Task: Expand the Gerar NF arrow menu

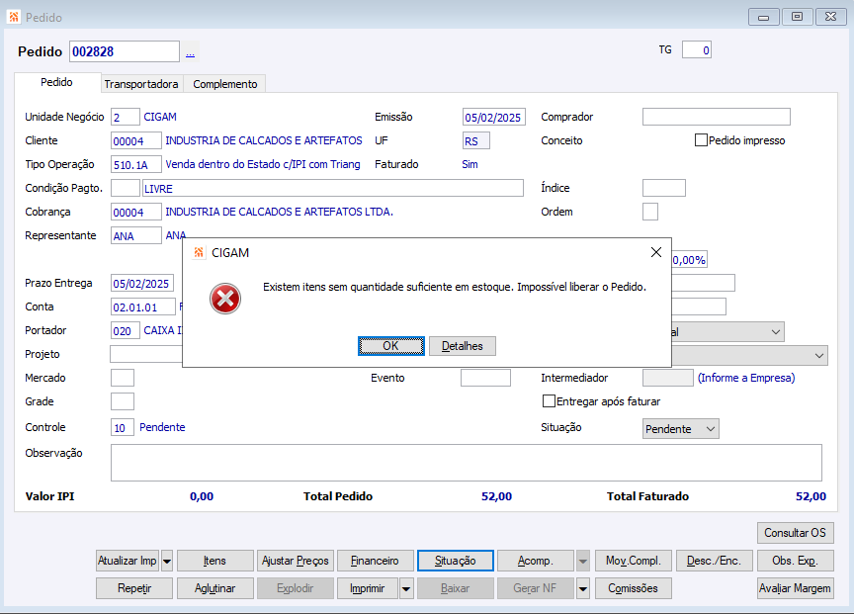Action: point(583,588)
